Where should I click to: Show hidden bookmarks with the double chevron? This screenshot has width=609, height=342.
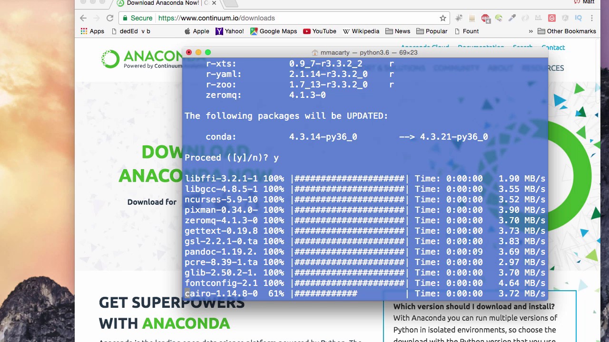pyautogui.click(x=530, y=31)
